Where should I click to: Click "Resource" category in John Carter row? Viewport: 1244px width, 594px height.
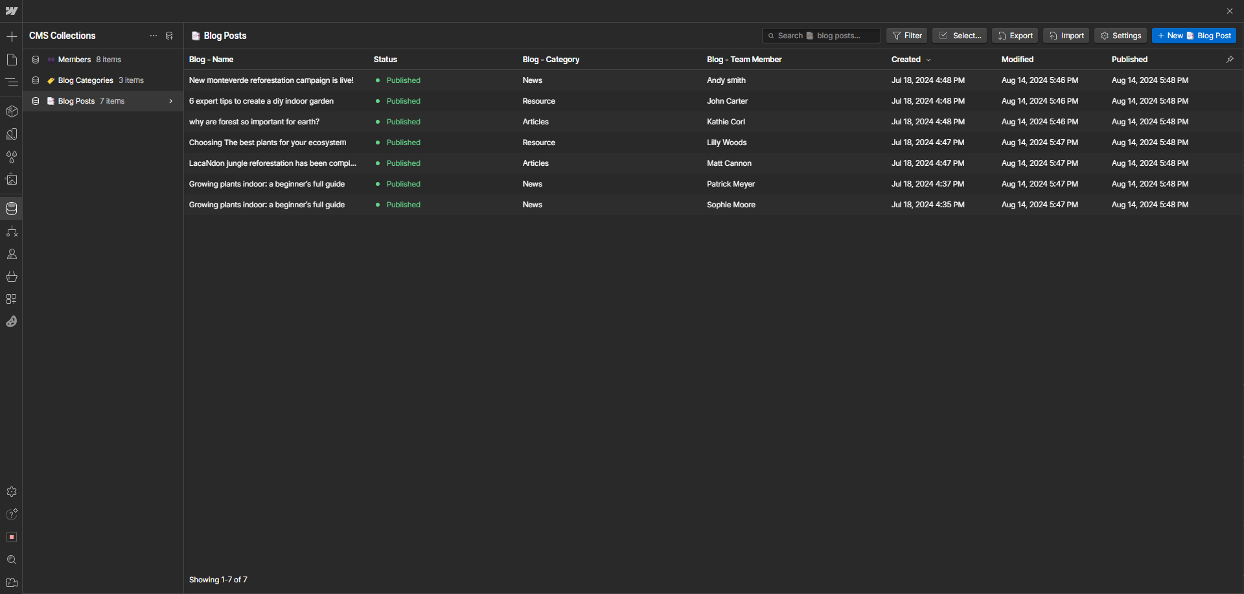point(539,101)
